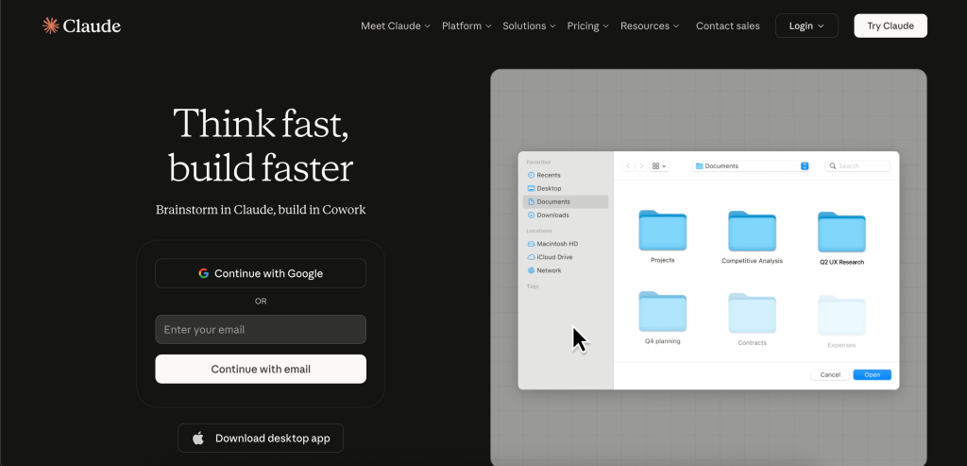Select the Q2 UX Research folder icon
This screenshot has height=466, width=967.
[841, 233]
